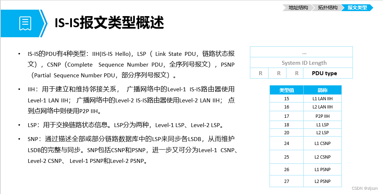
Task: Click the L1 LSP cell
Action: coord(323,125)
